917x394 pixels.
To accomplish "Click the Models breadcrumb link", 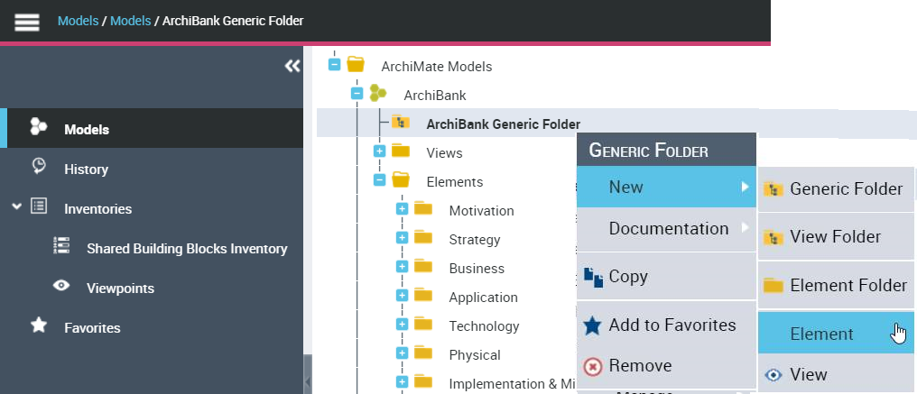I will (x=78, y=20).
